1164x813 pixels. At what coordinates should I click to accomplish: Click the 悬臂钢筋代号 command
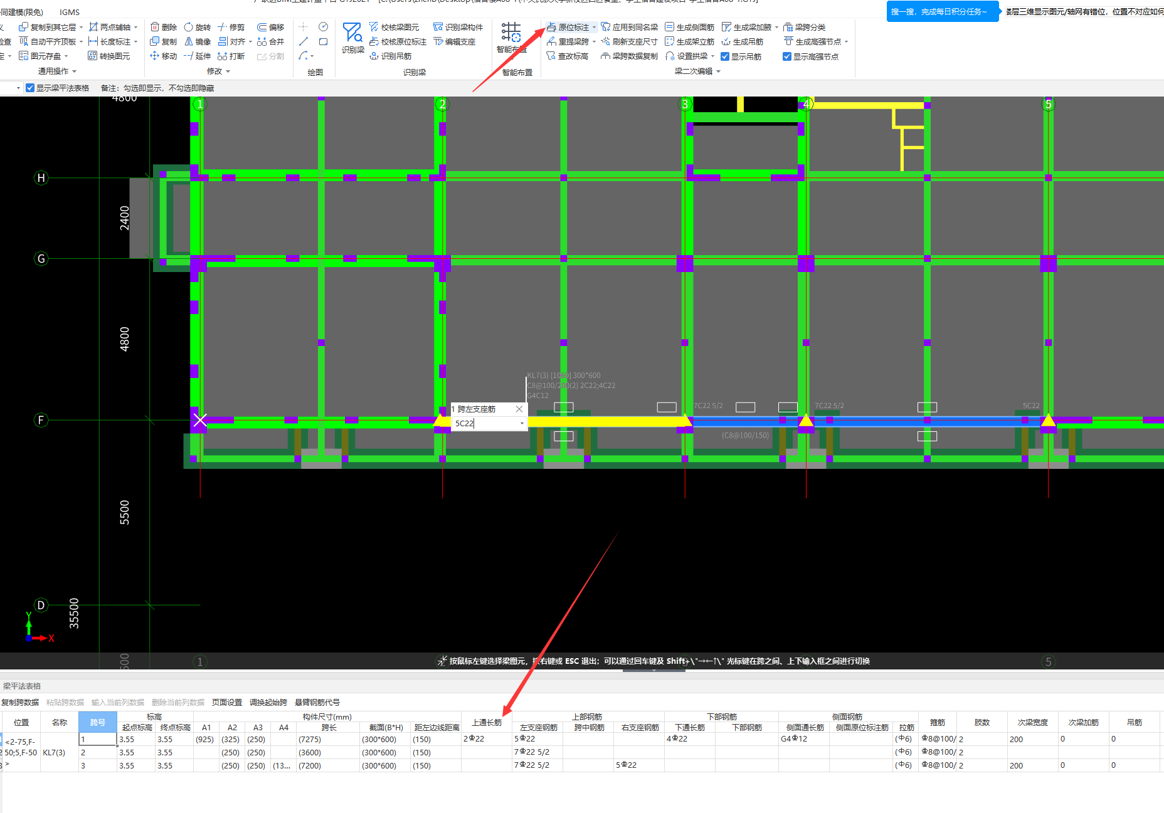(x=317, y=702)
